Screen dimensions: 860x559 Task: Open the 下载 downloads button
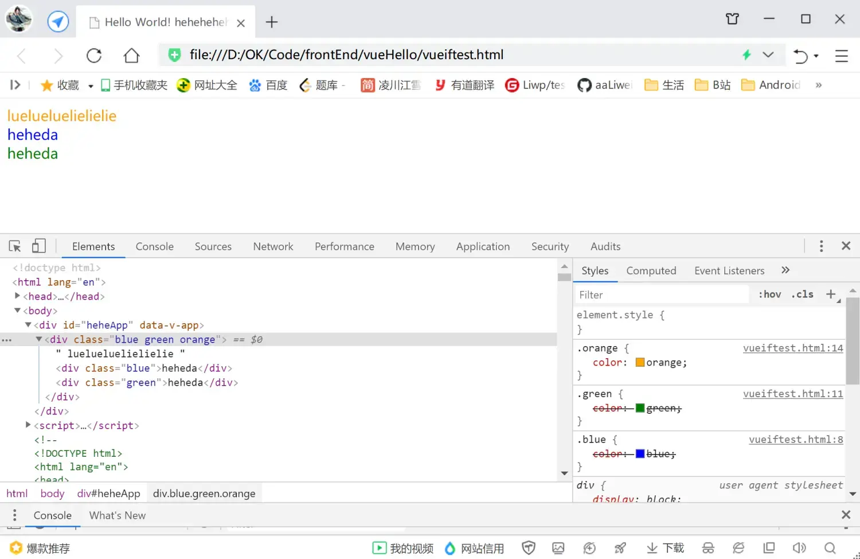665,548
